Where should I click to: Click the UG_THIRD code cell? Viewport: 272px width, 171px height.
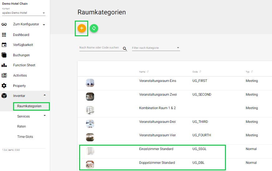(200, 122)
